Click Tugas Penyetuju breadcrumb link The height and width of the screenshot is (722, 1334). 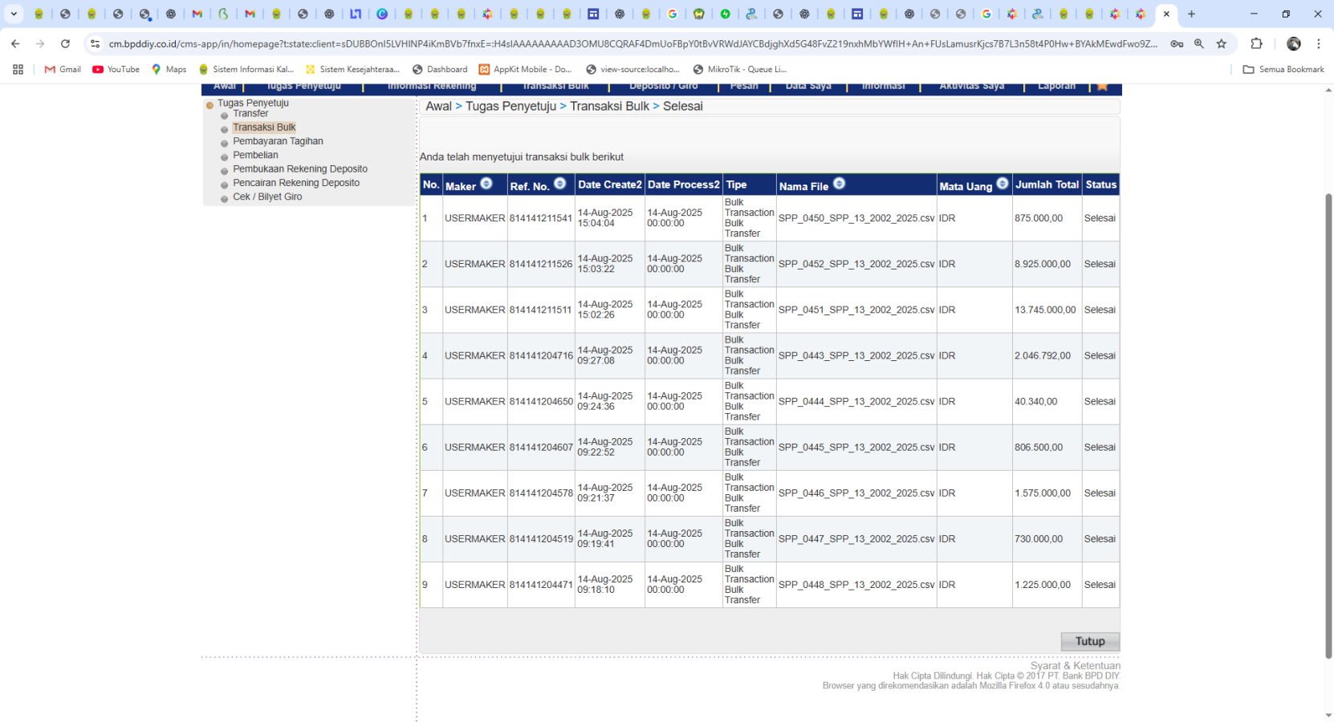pyautogui.click(x=510, y=106)
